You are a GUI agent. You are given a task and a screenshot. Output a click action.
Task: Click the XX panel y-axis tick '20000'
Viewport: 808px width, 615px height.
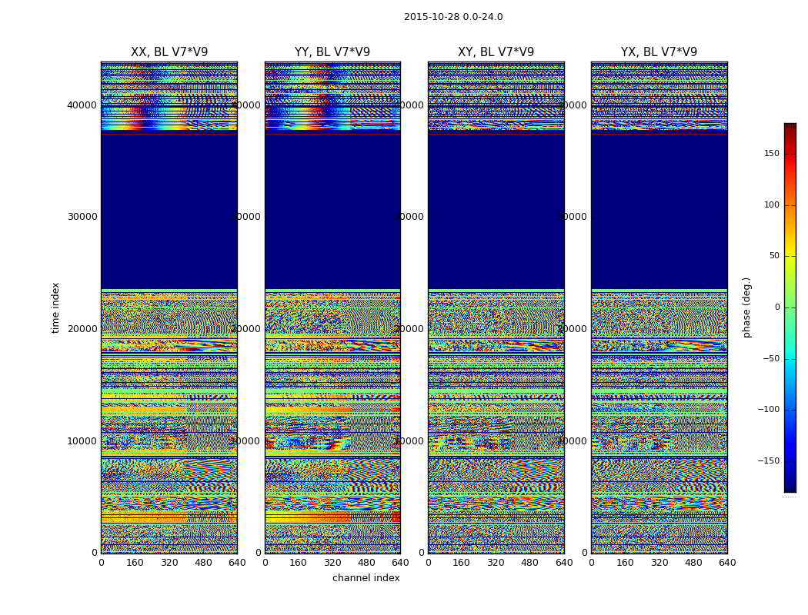pos(82,329)
